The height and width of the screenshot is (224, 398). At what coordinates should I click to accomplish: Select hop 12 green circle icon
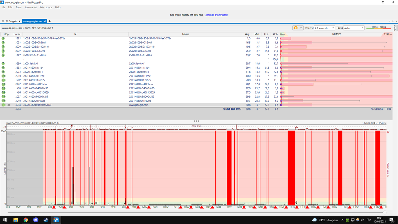pyautogui.click(x=3, y=84)
